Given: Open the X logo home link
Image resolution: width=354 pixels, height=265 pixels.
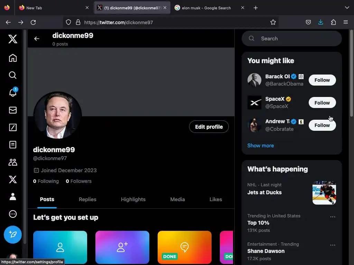Looking at the screenshot, I should pyautogui.click(x=13, y=39).
